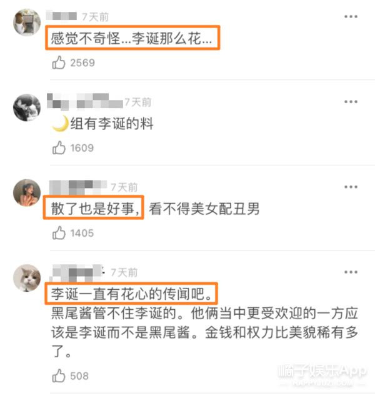Image resolution: width=375 pixels, height=396 pixels.
Task: Open more options for the first comment
Action: coord(351,17)
